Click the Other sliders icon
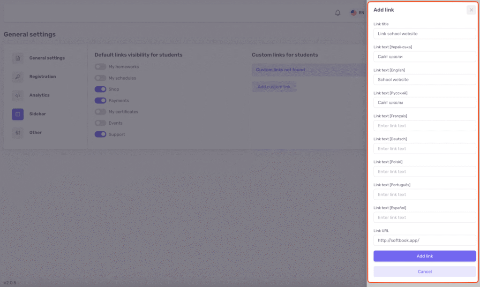The width and height of the screenshot is (480, 287). tap(17, 133)
